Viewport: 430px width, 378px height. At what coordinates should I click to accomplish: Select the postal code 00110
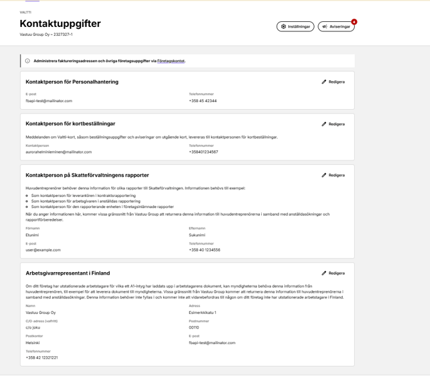[194, 327]
